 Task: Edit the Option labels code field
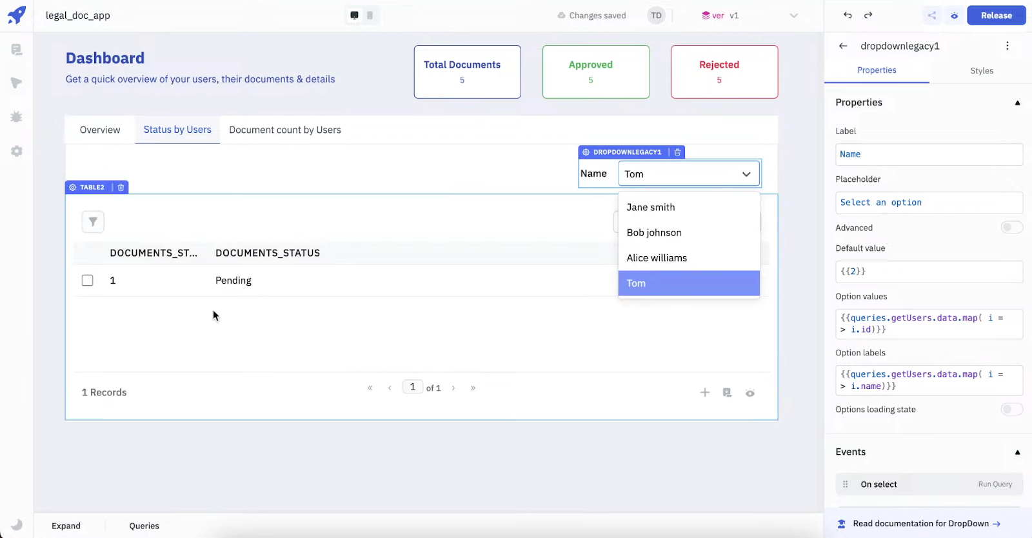pyautogui.click(x=929, y=380)
